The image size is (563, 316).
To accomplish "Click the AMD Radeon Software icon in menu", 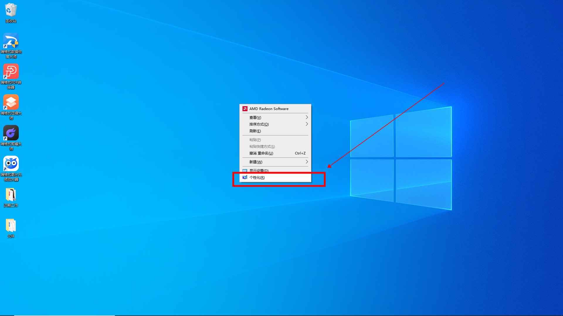I will [x=245, y=109].
